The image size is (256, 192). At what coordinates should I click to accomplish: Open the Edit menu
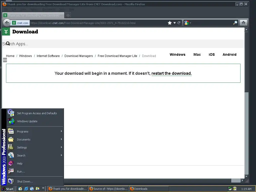coord(14,9)
